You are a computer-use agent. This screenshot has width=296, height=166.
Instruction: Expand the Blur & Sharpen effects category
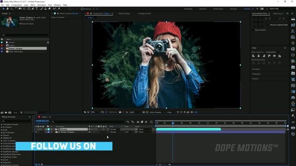coord(1,132)
